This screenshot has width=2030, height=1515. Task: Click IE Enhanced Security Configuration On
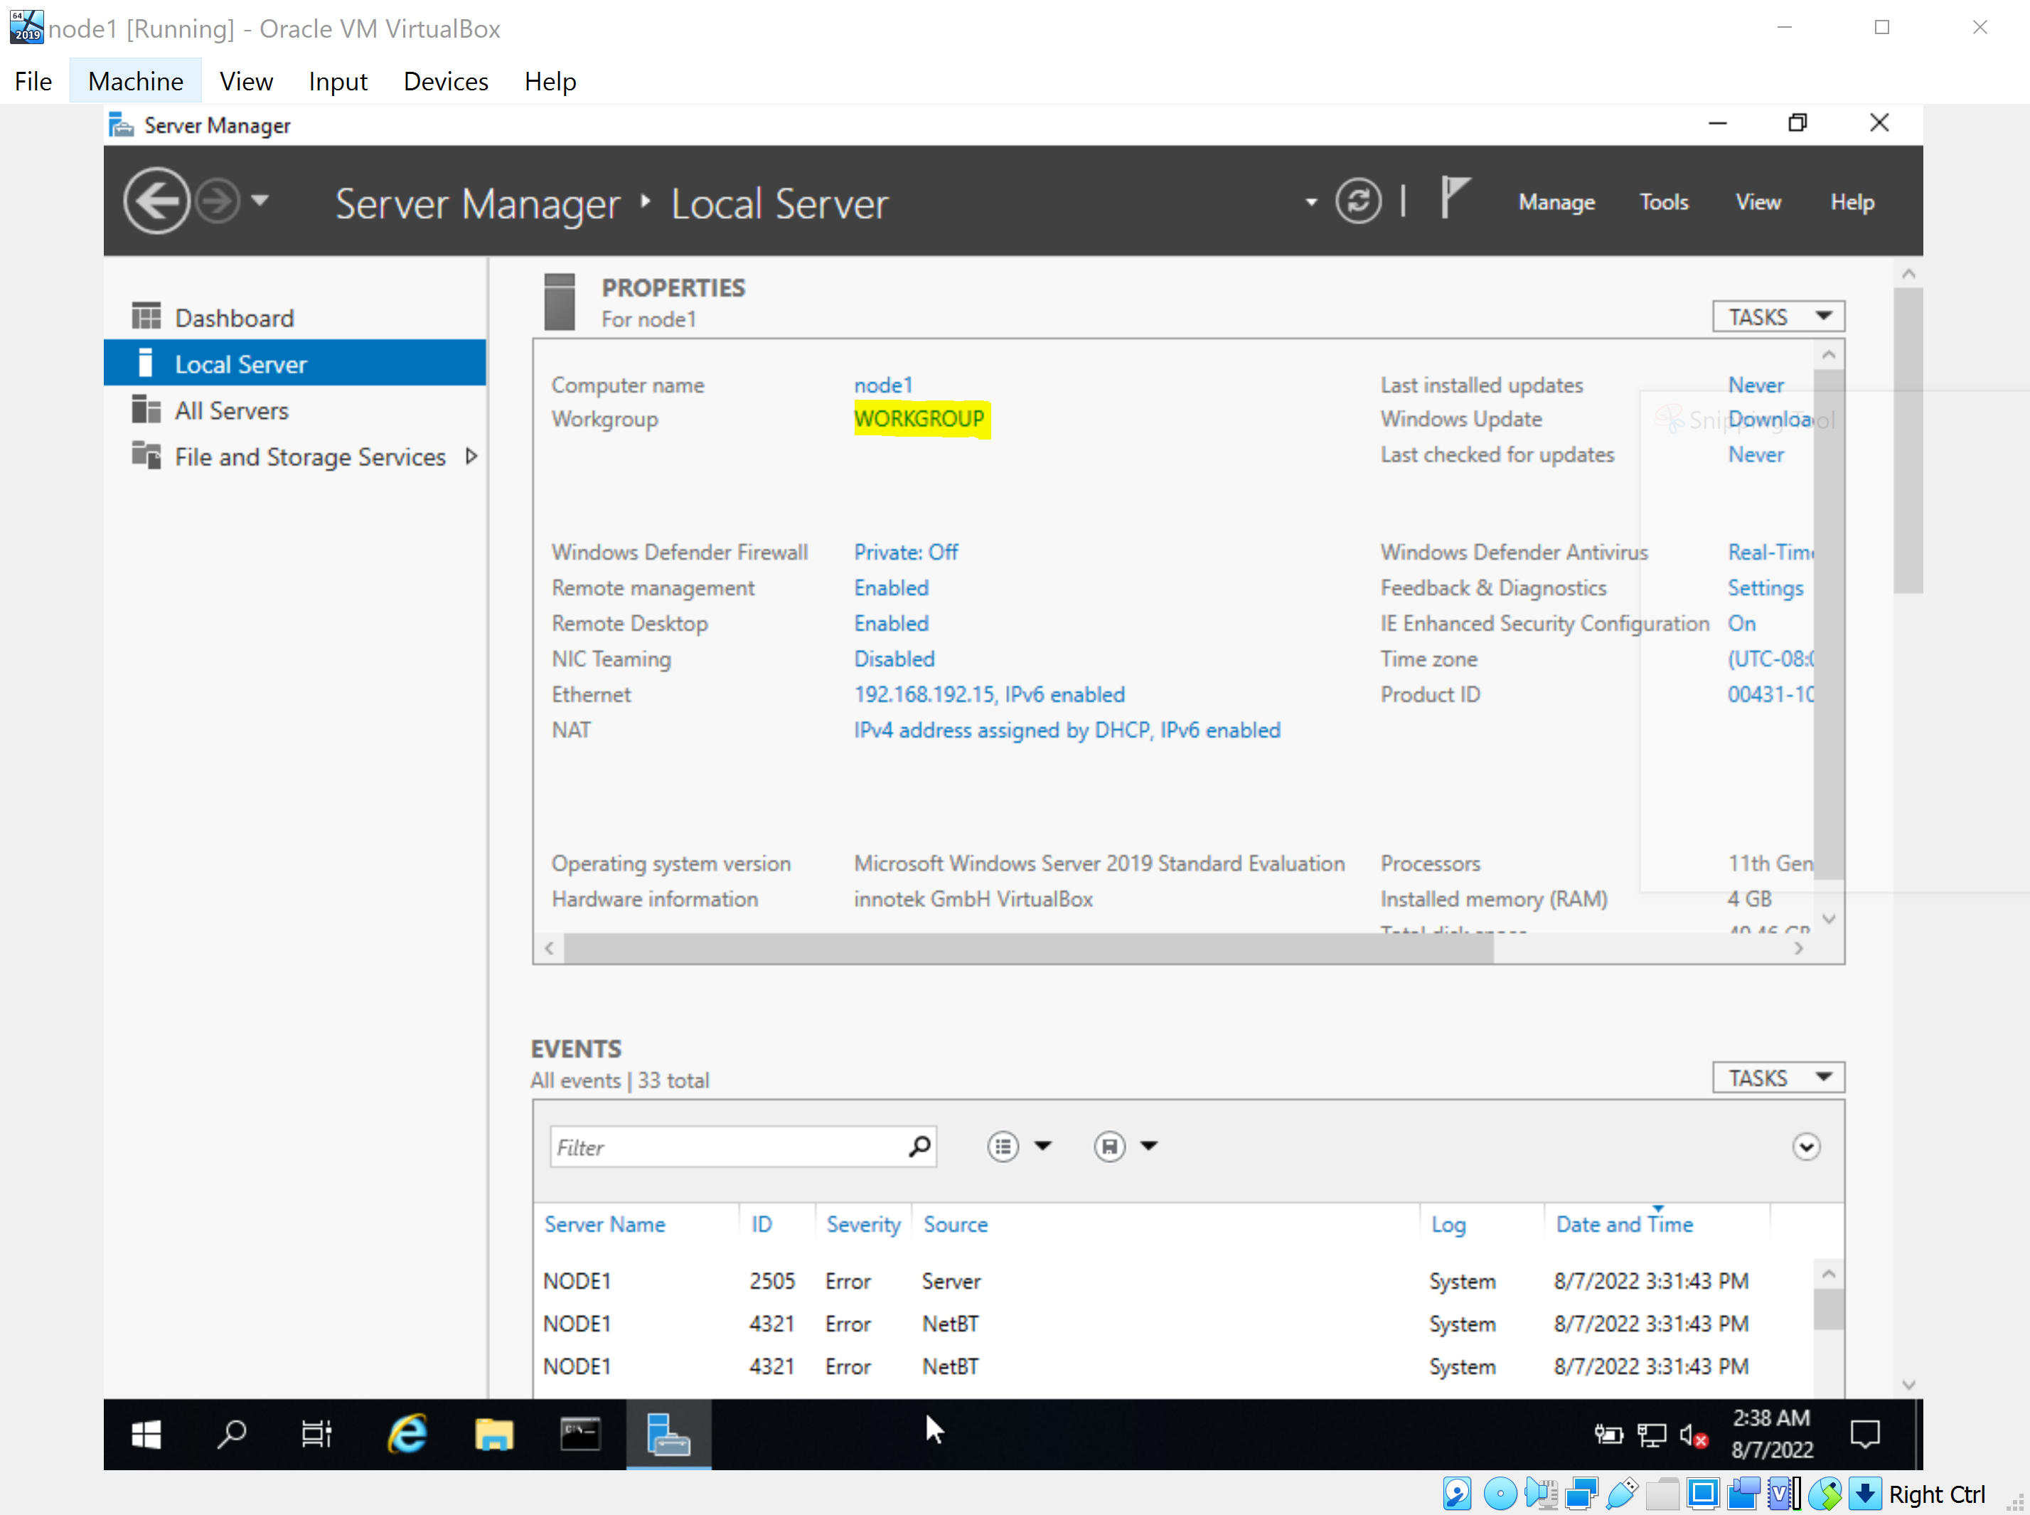point(1741,624)
